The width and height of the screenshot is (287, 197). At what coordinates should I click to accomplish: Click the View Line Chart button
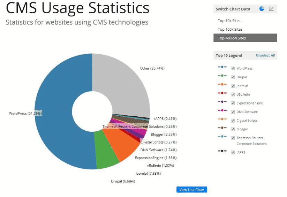point(192,190)
